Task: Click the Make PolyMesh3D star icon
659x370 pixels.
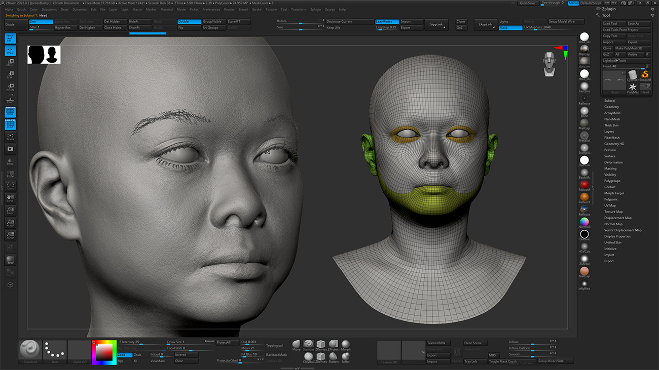Action: pyautogui.click(x=632, y=87)
